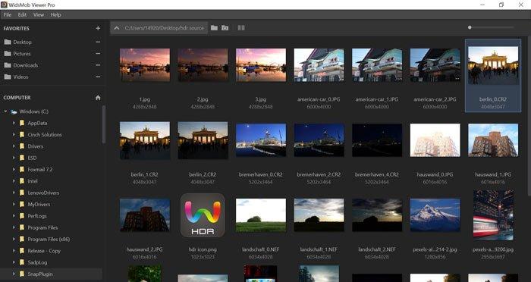Click the hdr source path field
This screenshot has width=531, height=282.
165,28
